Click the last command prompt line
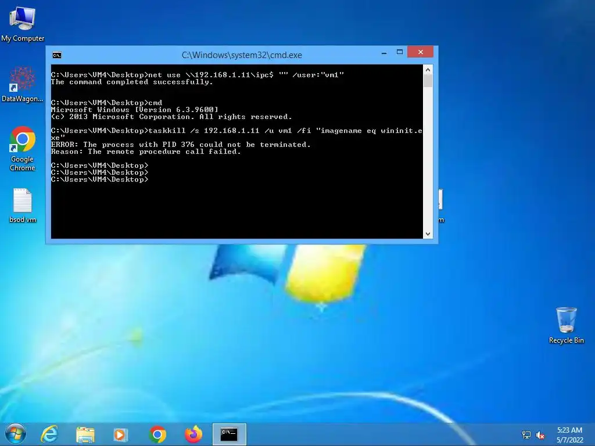 100,179
